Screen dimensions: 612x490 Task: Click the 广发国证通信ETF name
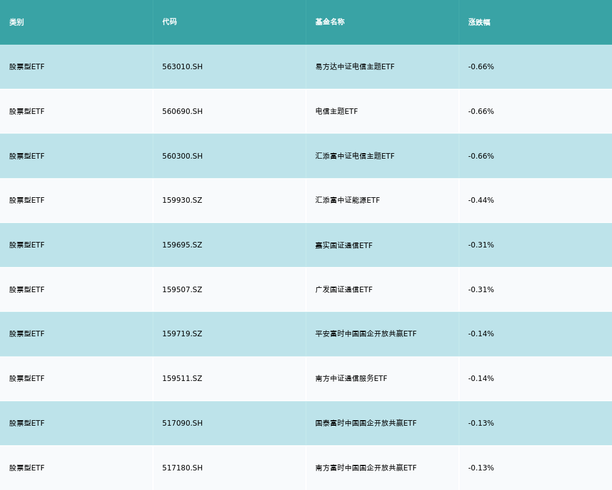pos(344,290)
